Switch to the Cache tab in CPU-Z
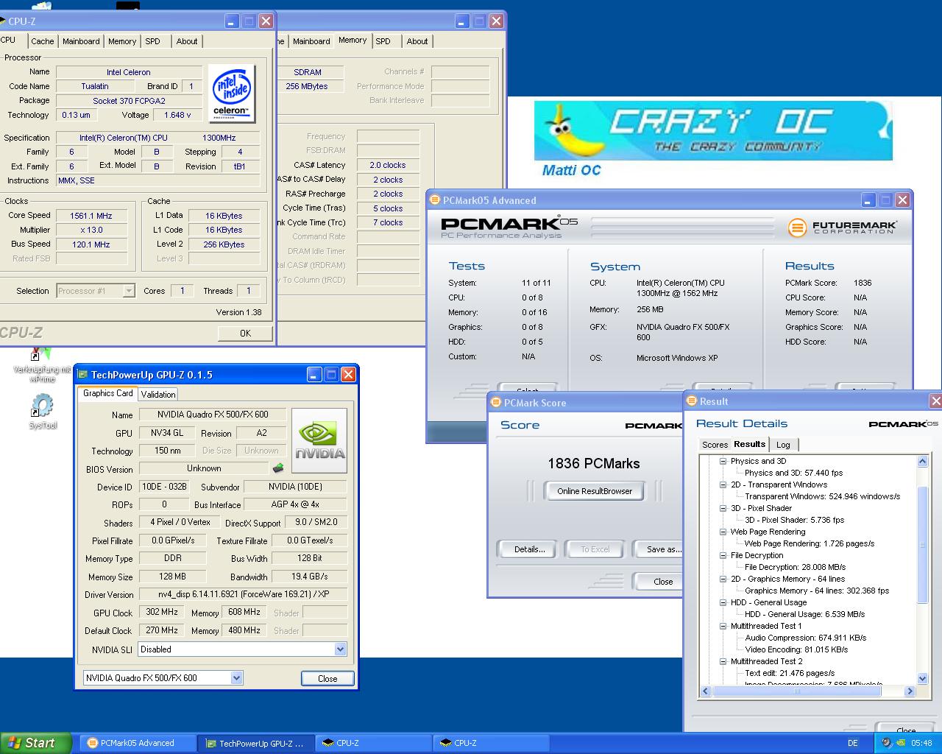This screenshot has width=942, height=754. 43,41
